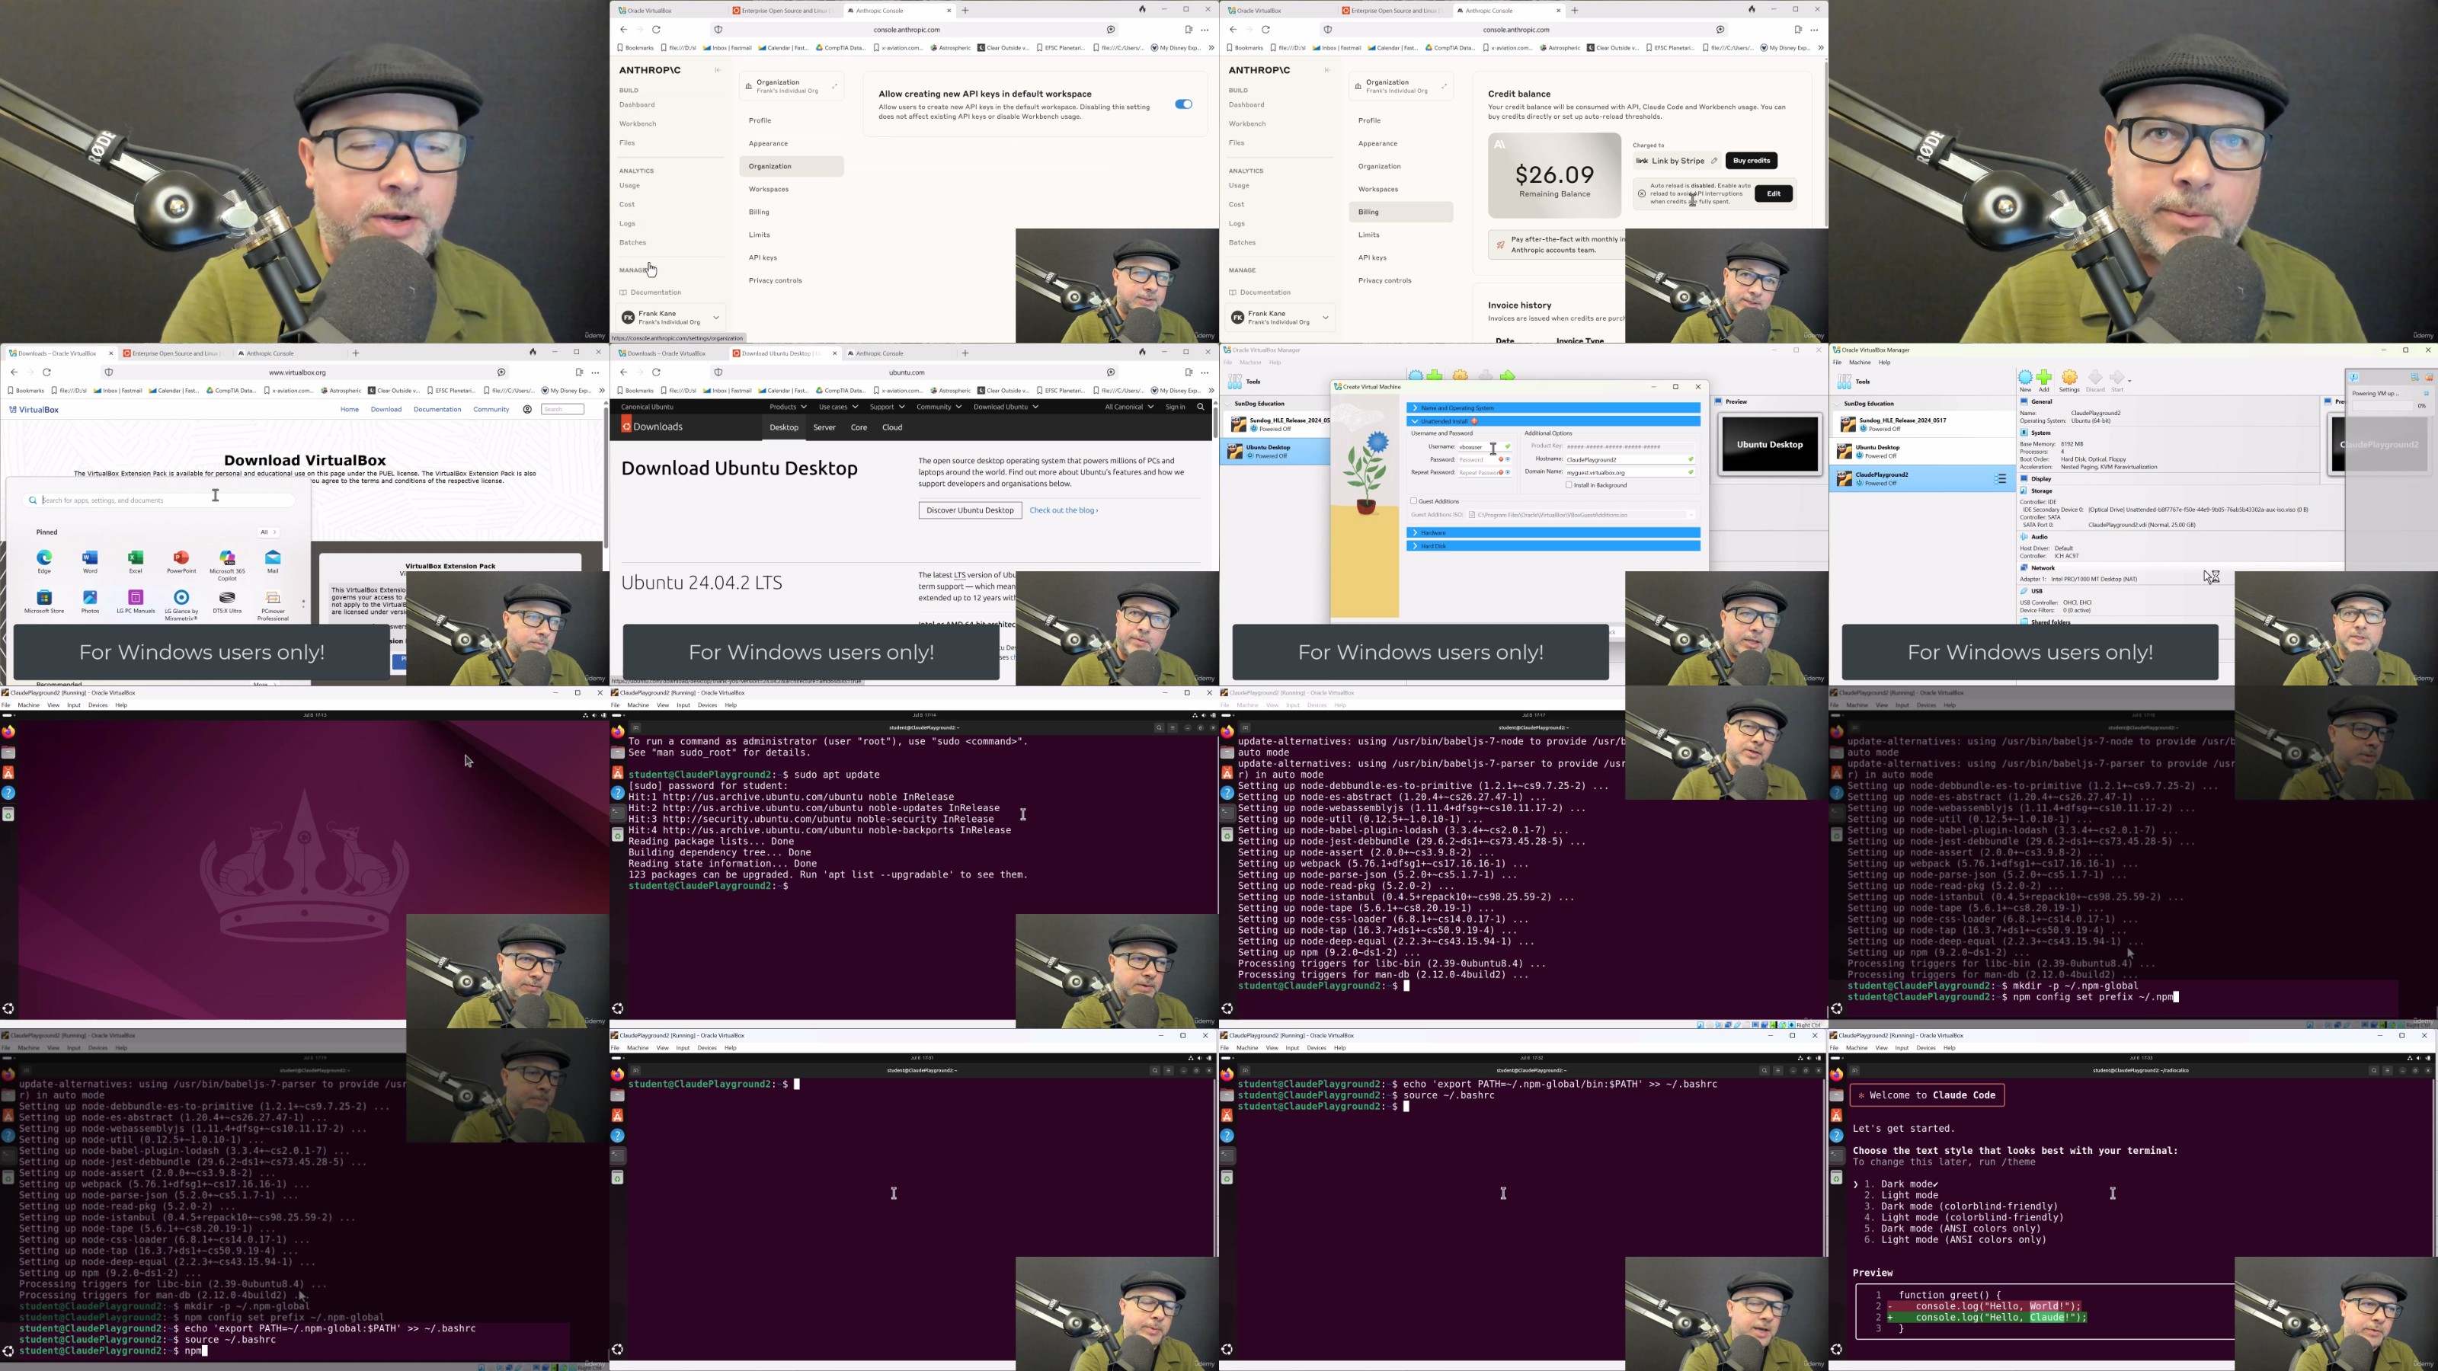Click the Powering VM up progress bar

tap(2383, 406)
